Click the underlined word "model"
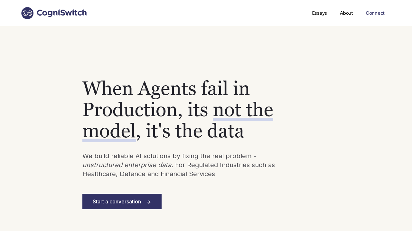Screen dimensions: 412x231 (109, 131)
